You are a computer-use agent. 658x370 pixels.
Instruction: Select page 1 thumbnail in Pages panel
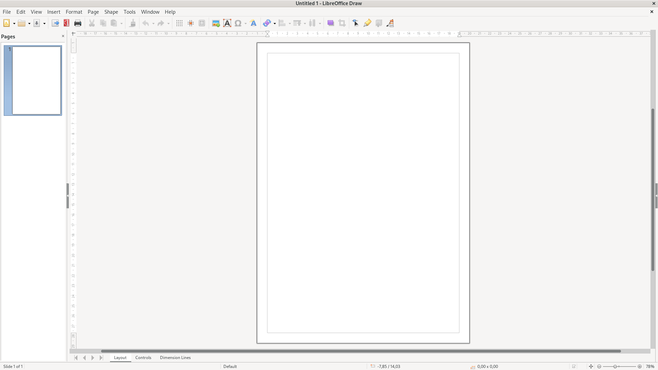(x=36, y=81)
